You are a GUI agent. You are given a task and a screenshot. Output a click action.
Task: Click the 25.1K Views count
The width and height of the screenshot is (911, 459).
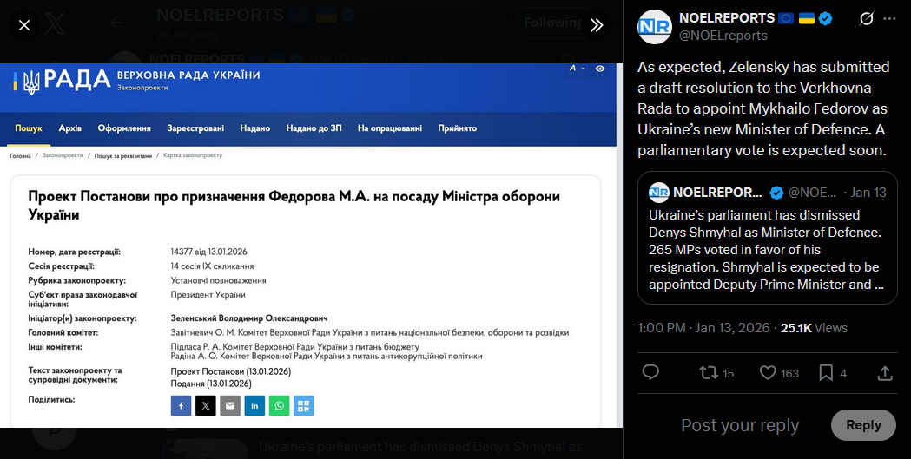(814, 328)
